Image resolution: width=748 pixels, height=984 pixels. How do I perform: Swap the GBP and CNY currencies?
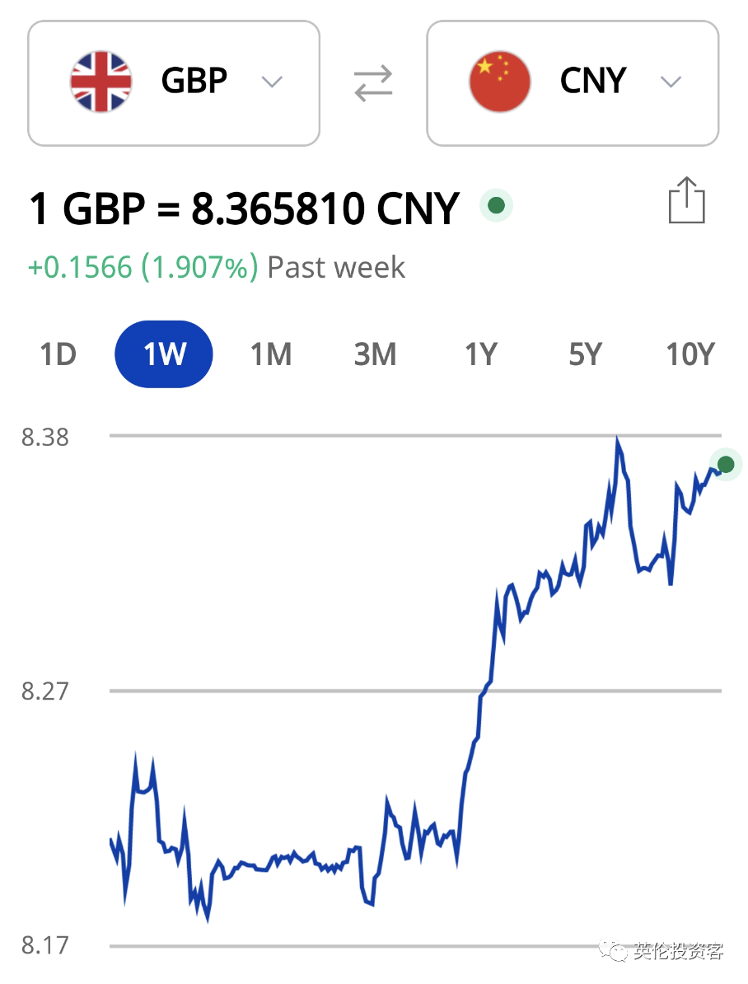tap(373, 83)
